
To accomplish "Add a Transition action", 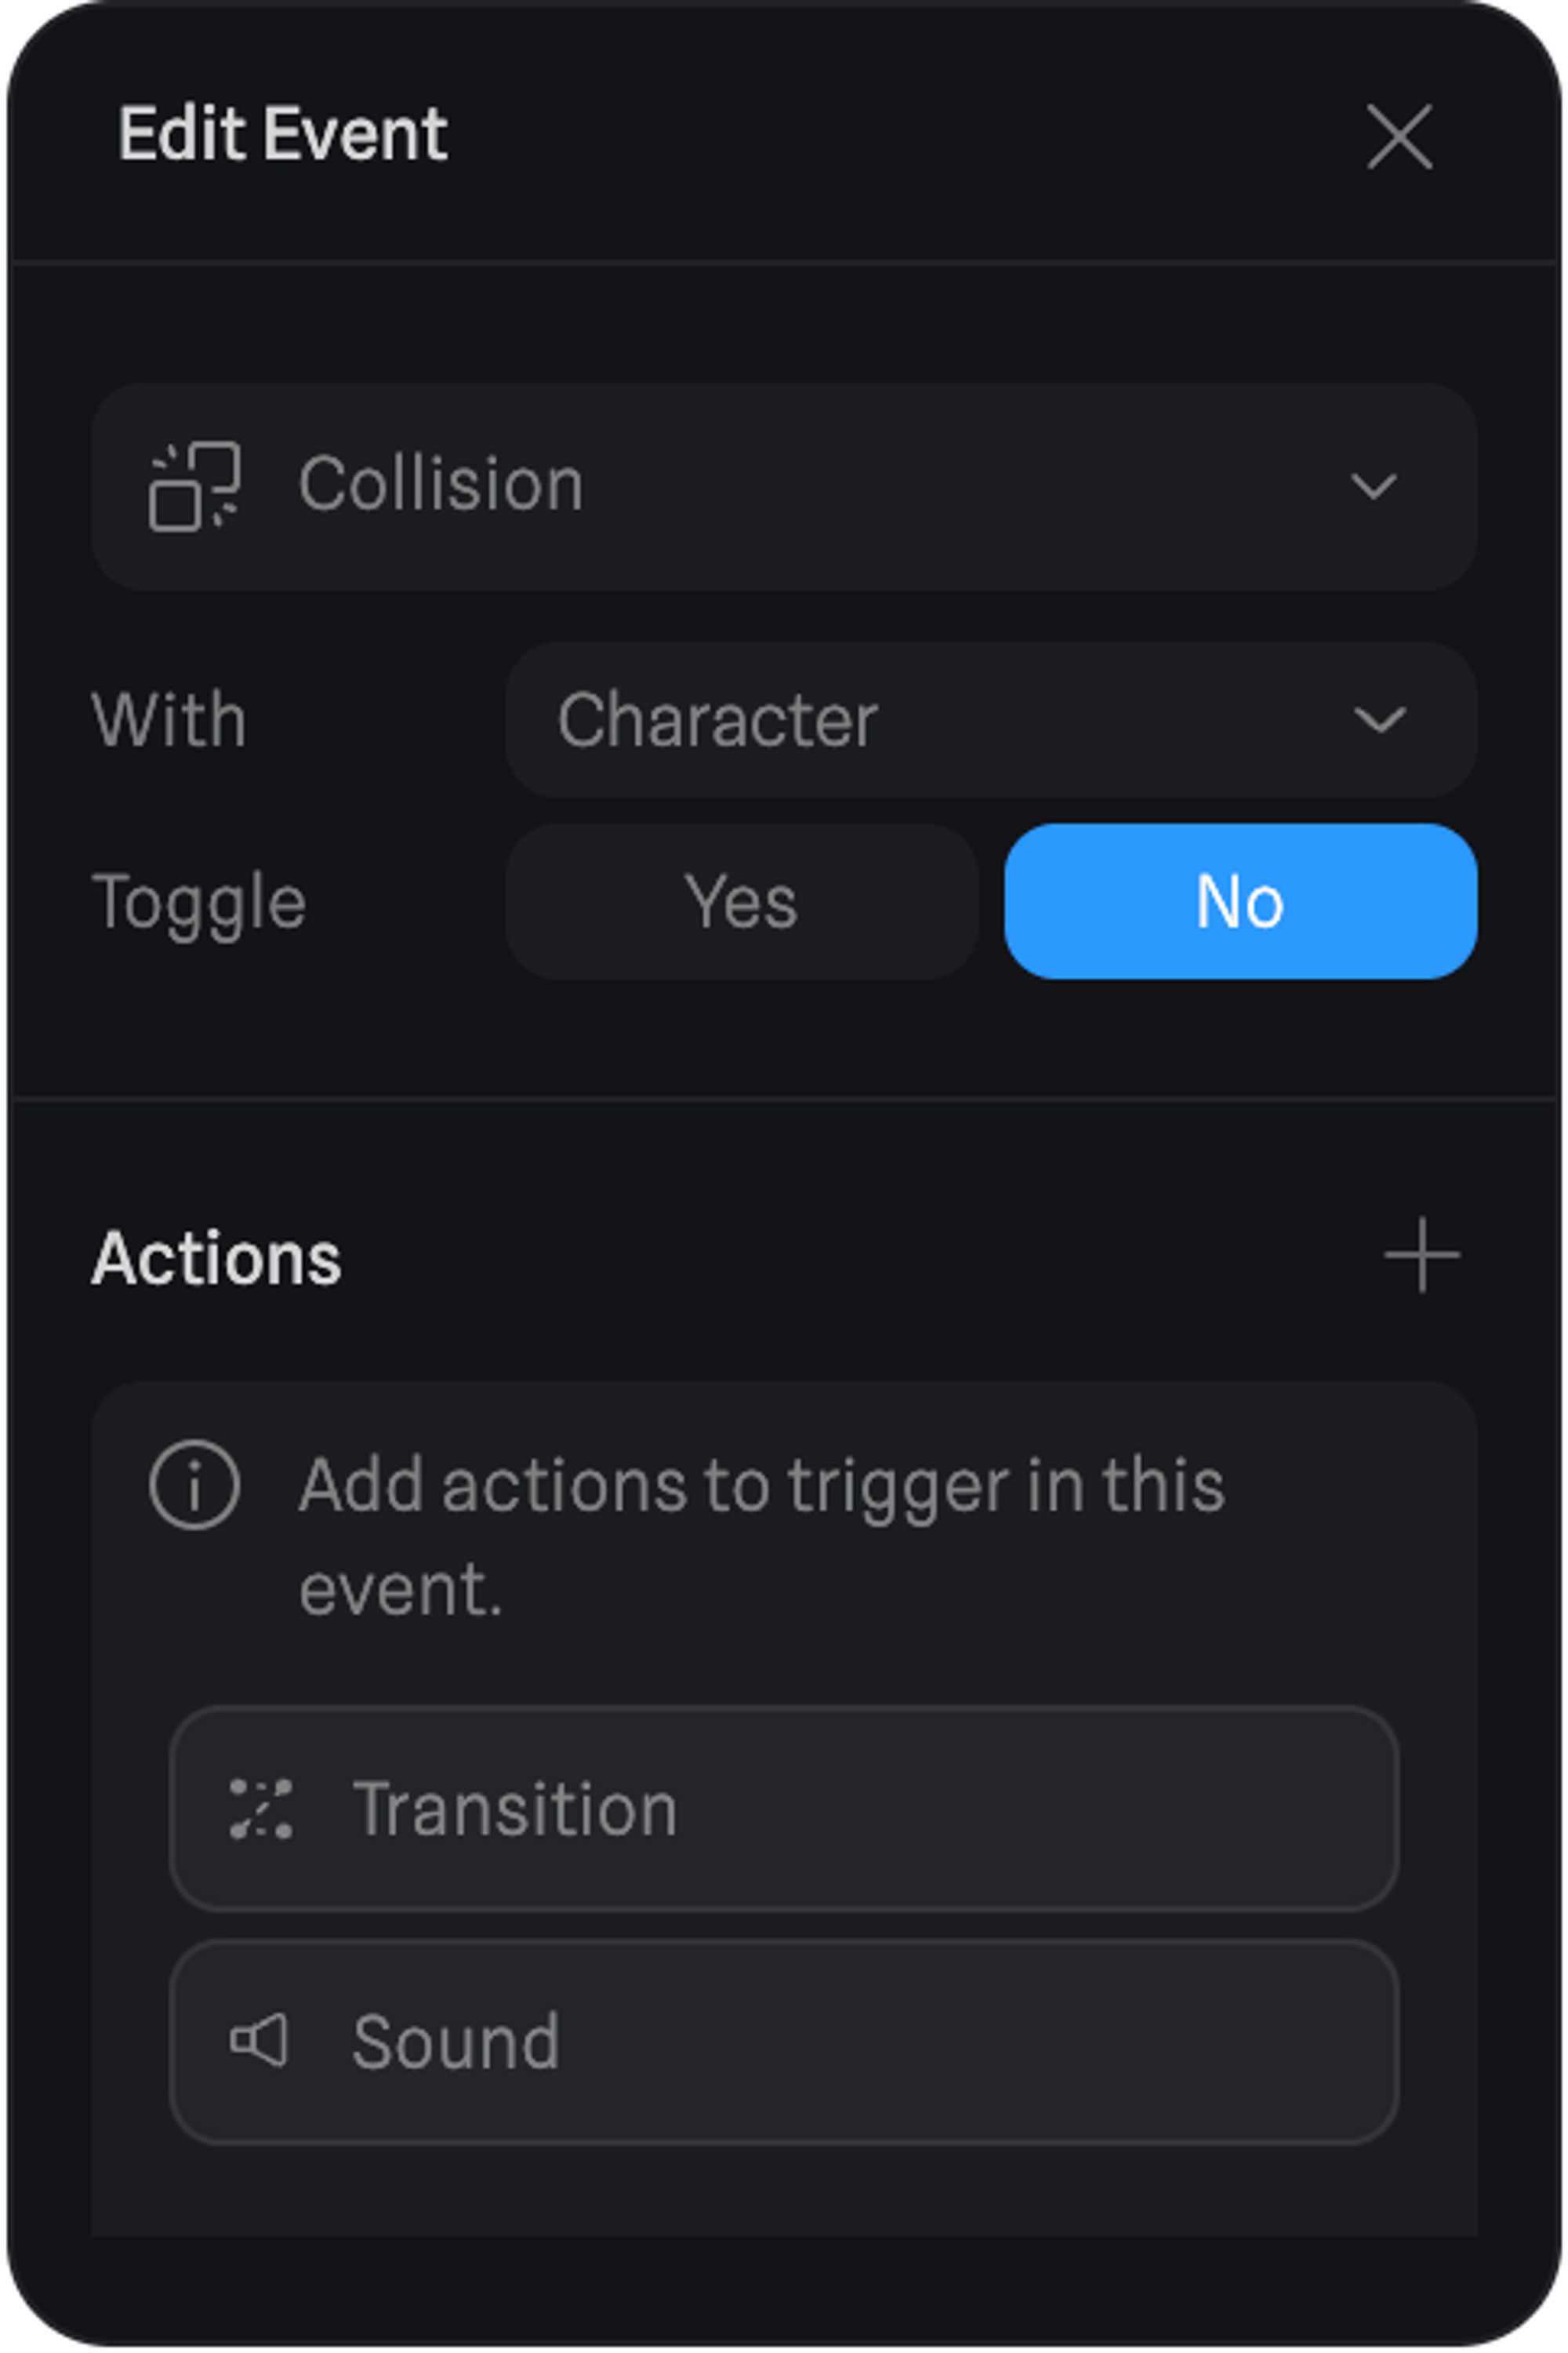I will (x=783, y=1809).
